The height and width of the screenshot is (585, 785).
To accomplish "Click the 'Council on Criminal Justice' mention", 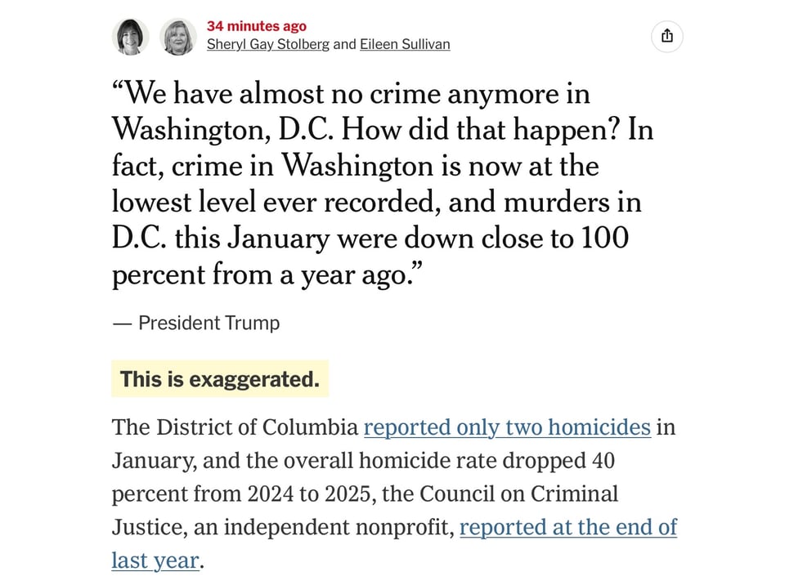I will pos(518,493).
